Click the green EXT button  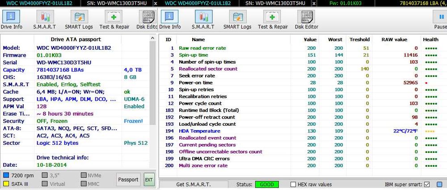(149, 180)
